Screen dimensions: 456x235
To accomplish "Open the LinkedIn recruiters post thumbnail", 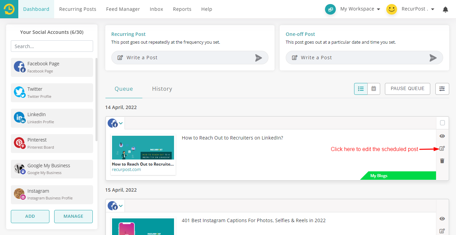I will (x=143, y=148).
